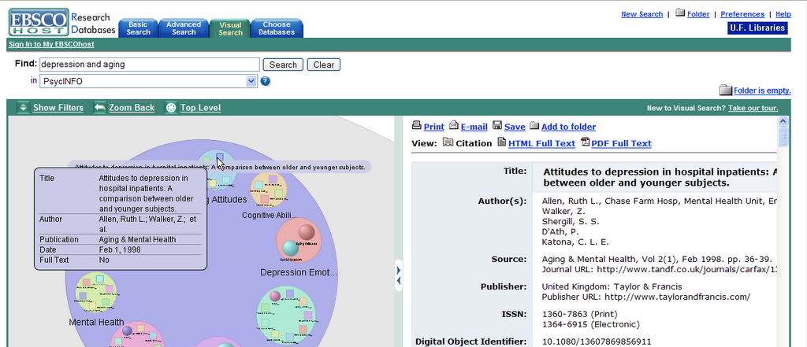Click Sign In to My EBSCOhost

click(51, 44)
